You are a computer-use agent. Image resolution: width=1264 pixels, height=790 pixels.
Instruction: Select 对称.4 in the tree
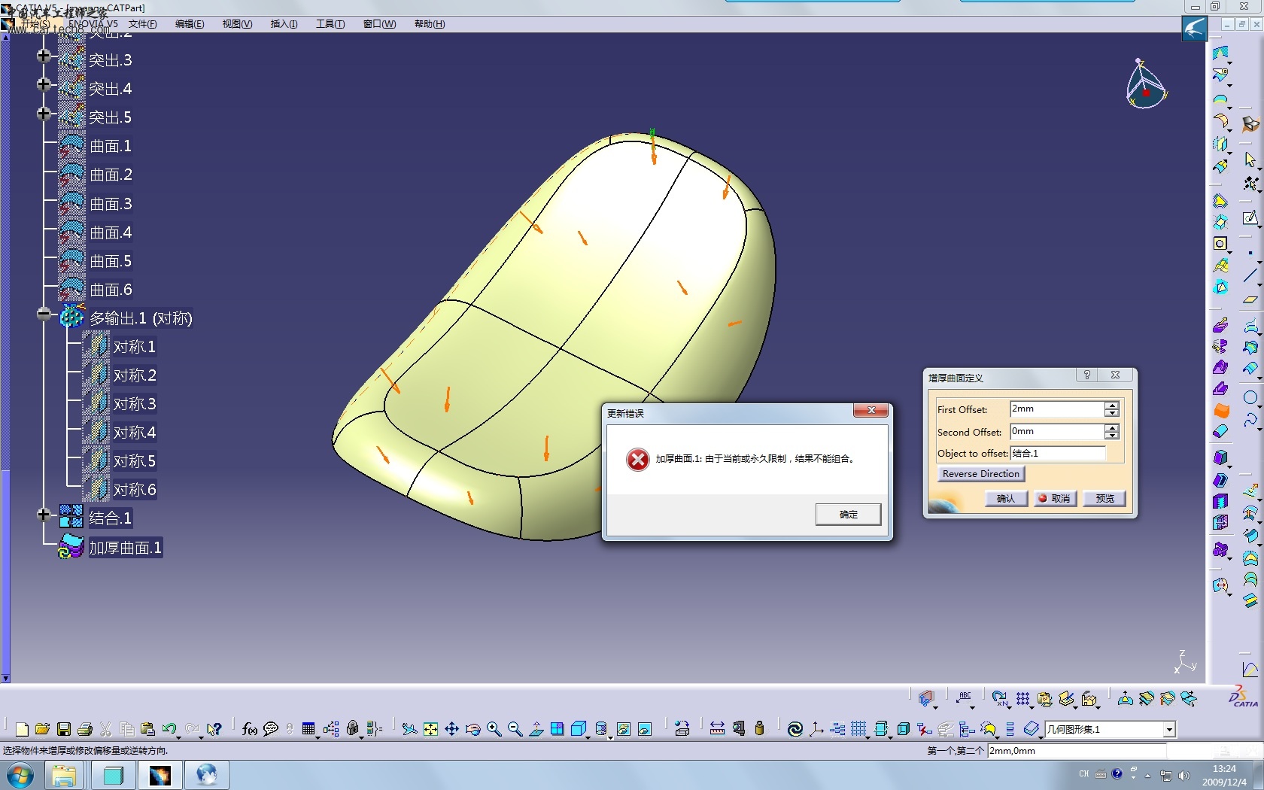click(135, 433)
